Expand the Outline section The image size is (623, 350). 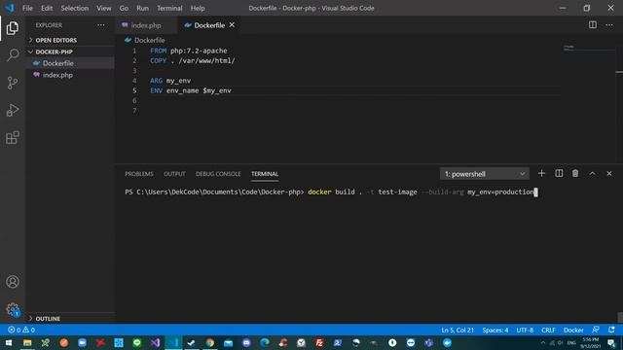tap(45, 319)
